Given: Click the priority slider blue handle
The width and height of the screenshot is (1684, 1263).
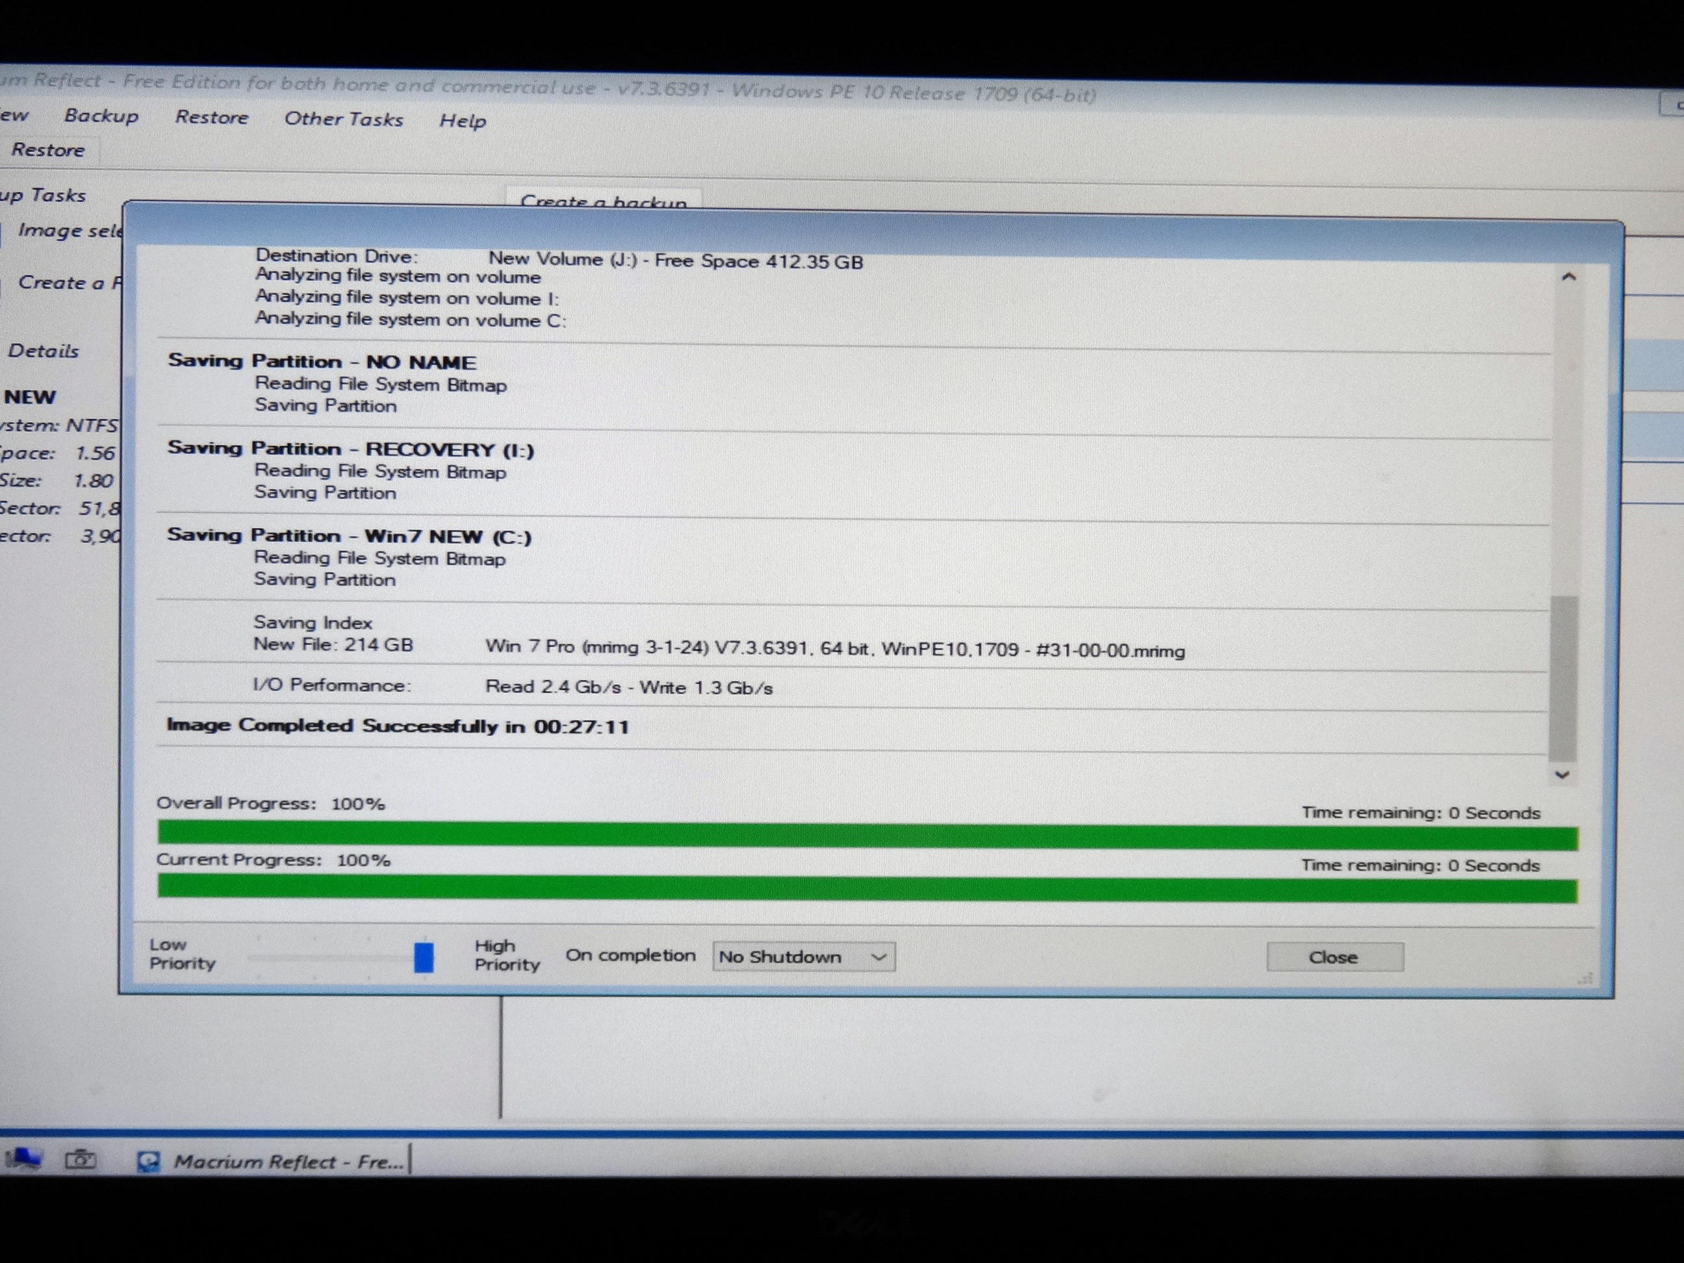Looking at the screenshot, I should pyautogui.click(x=424, y=957).
